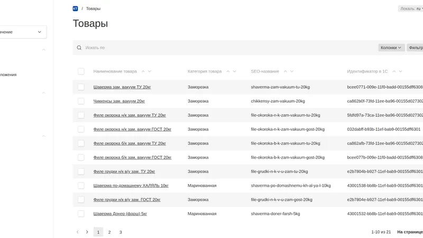Go to next page arrow

pos(87,232)
